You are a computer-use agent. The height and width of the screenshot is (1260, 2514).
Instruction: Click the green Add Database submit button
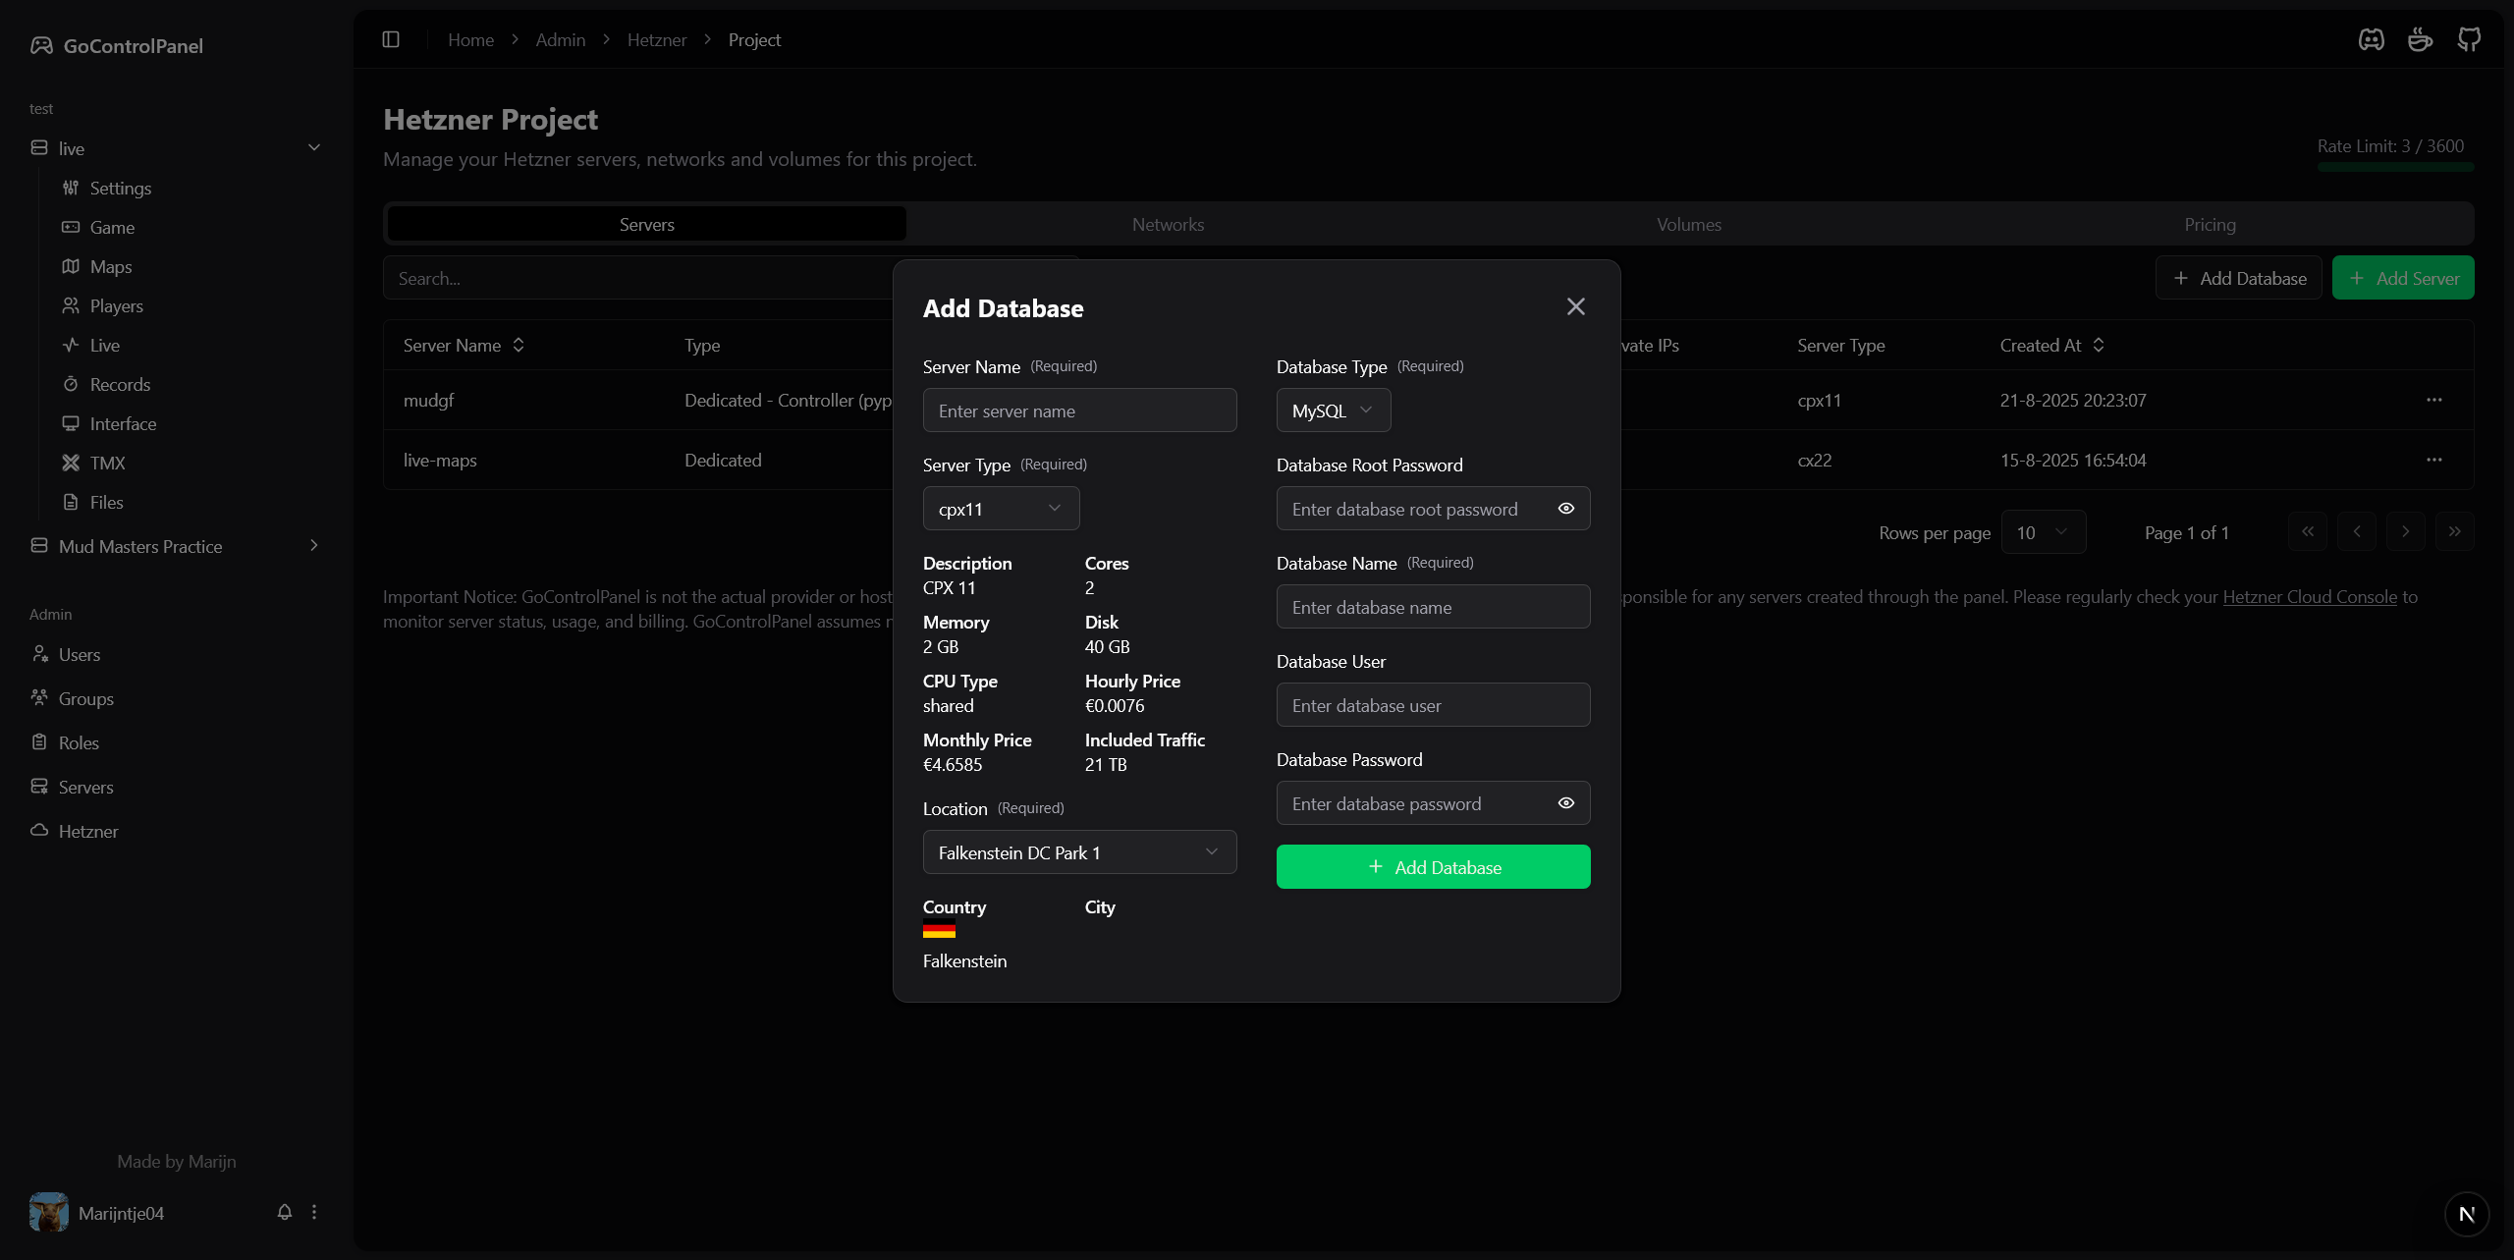pos(1433,867)
